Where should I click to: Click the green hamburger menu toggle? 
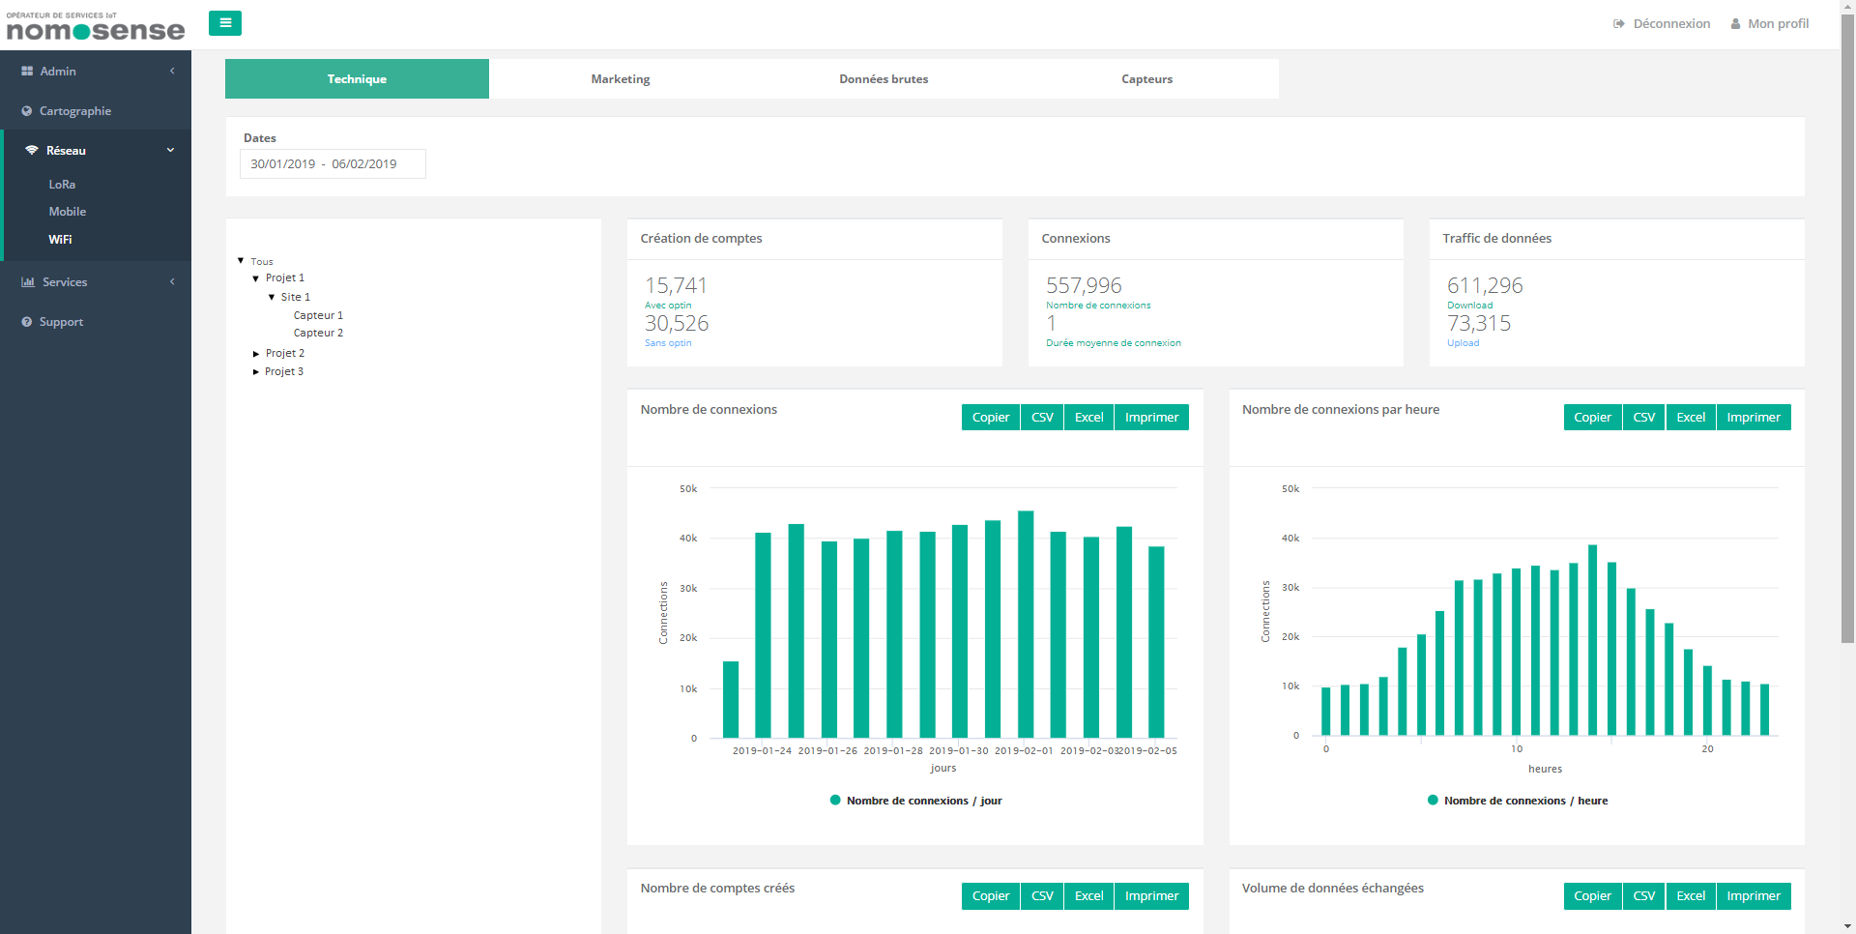click(224, 23)
